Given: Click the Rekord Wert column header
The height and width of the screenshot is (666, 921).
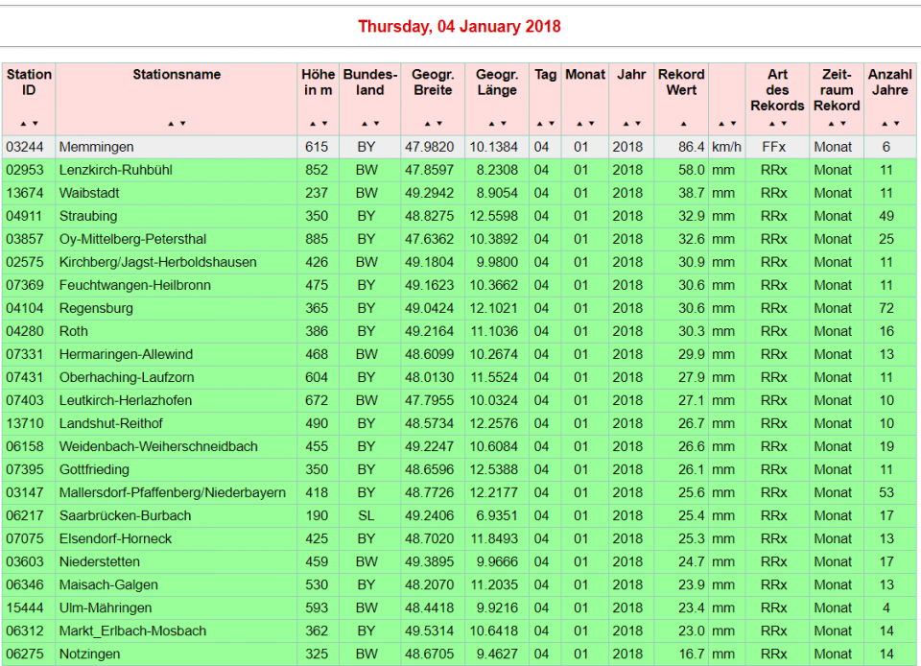Looking at the screenshot, I should [x=681, y=83].
